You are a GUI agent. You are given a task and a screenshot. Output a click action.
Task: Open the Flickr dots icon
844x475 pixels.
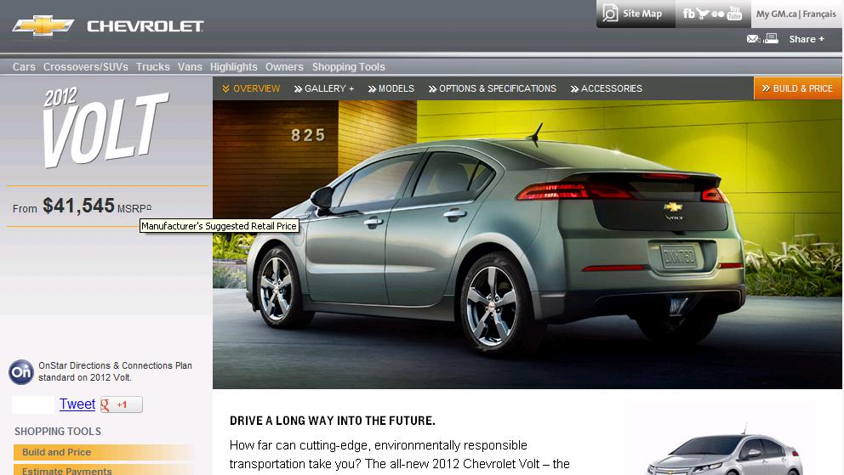718,14
